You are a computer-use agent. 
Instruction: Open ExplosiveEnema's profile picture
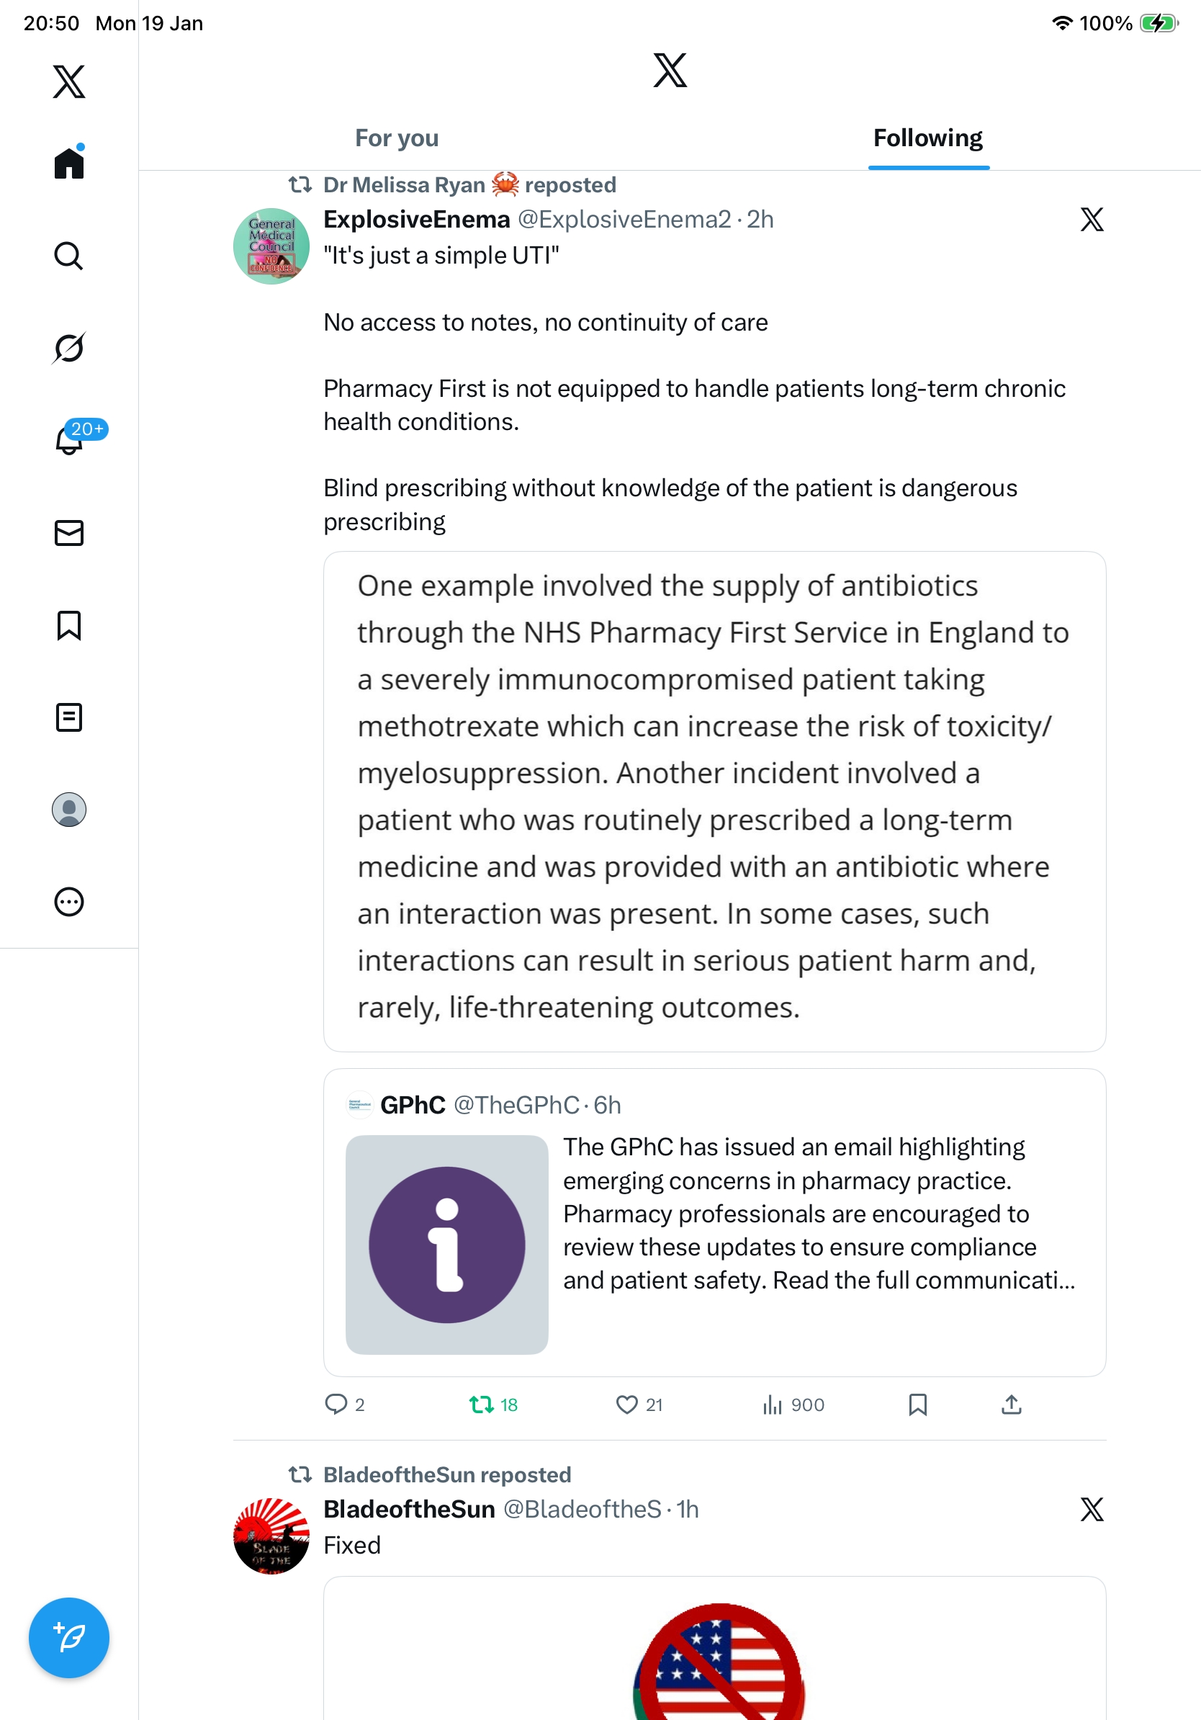[x=271, y=246]
